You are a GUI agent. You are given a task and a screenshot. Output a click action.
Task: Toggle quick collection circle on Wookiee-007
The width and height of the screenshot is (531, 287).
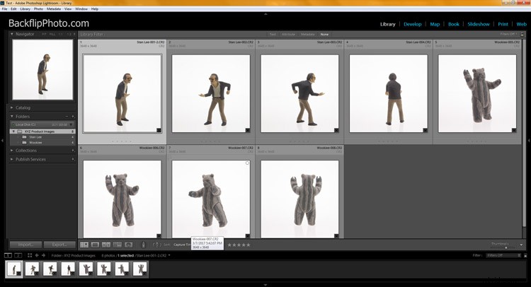[x=247, y=163]
